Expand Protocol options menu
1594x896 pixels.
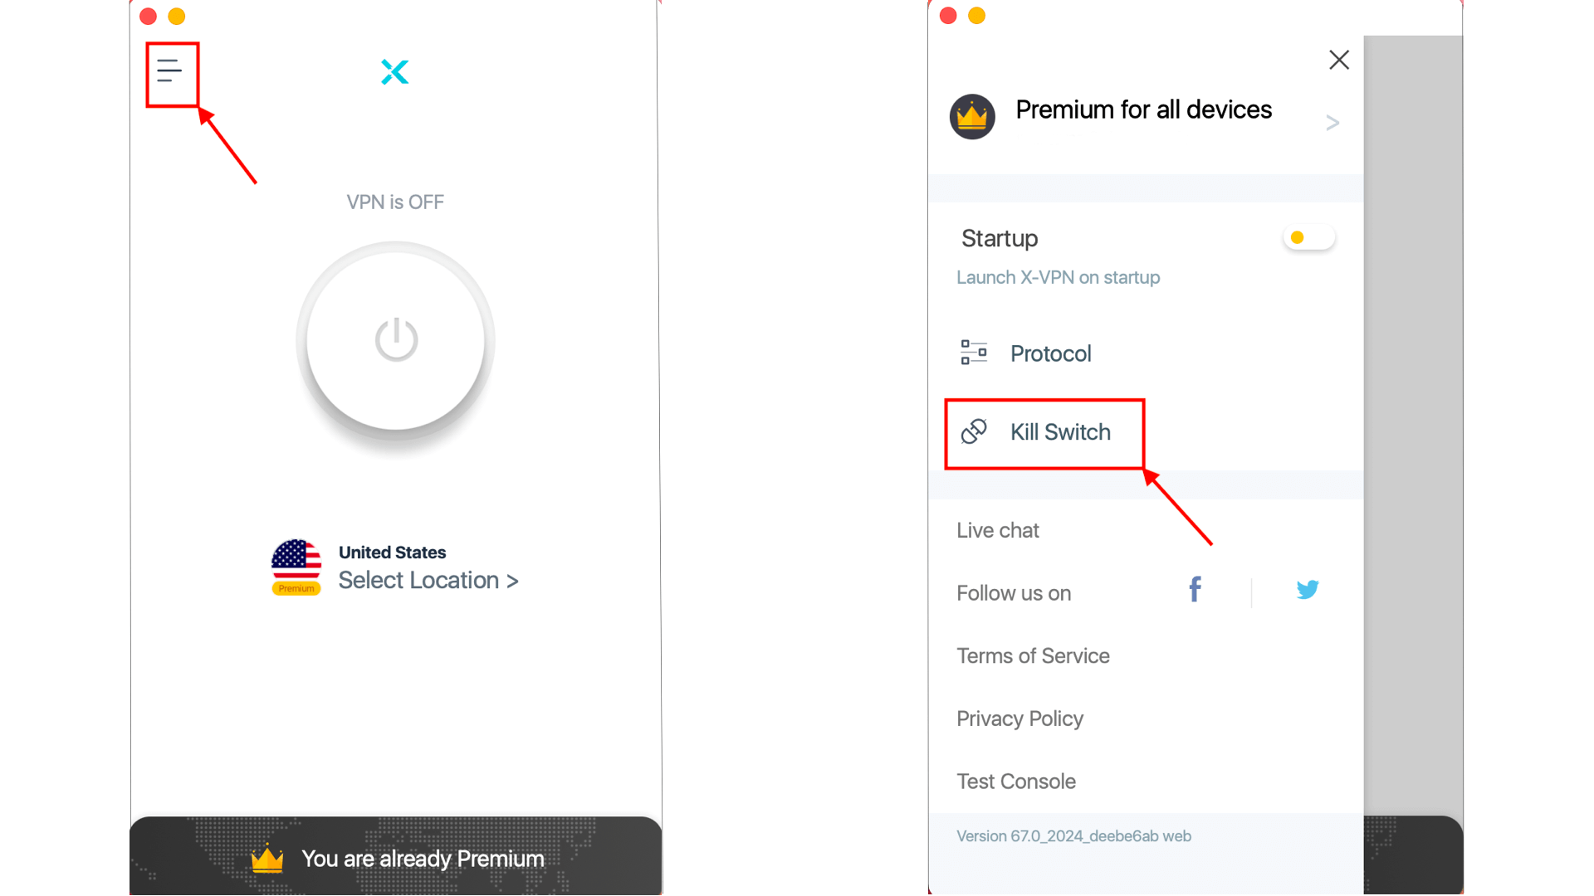[1050, 353]
